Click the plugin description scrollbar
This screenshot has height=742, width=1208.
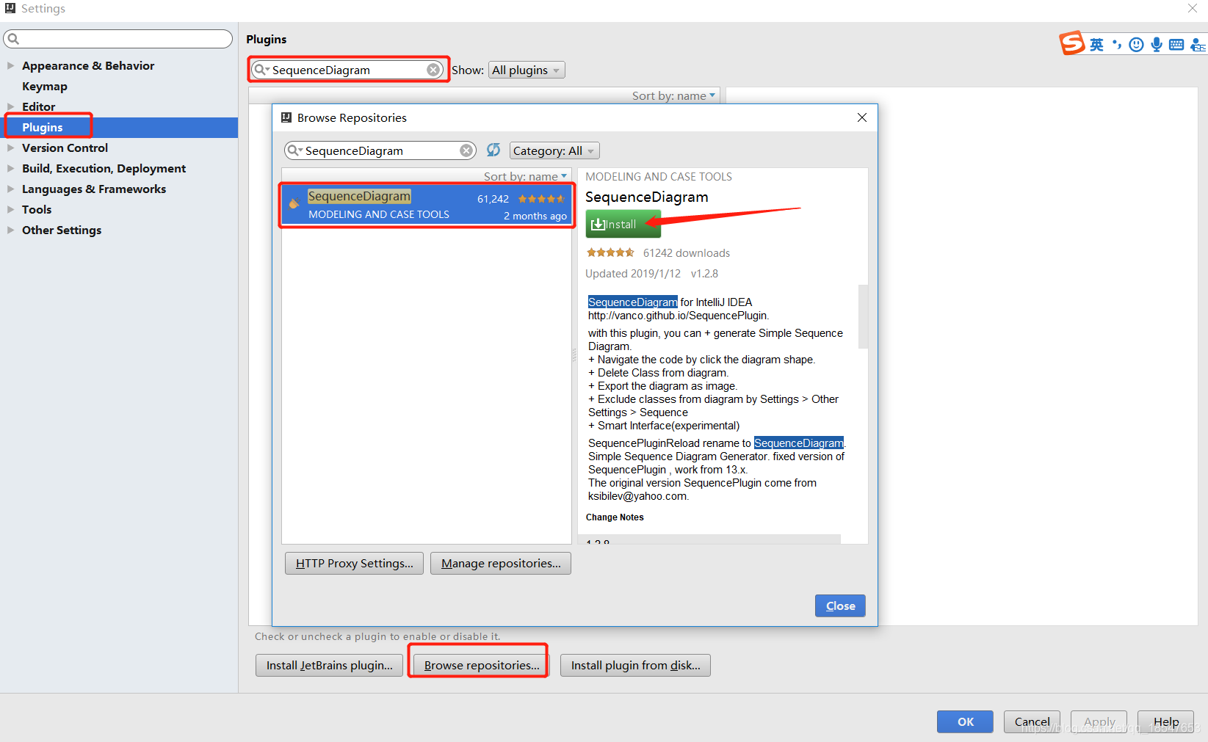[x=864, y=316]
